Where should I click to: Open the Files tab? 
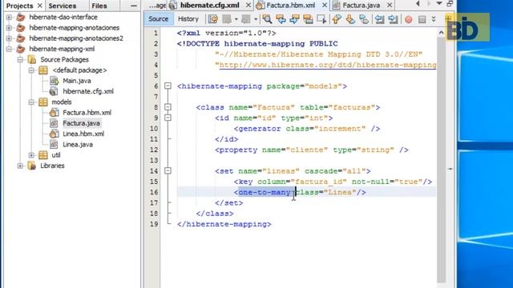point(99,6)
